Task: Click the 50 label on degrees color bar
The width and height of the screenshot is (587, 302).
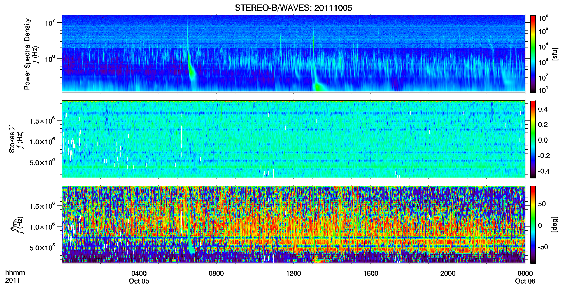Action: coord(542,204)
